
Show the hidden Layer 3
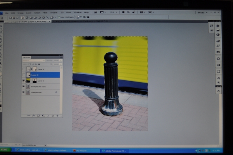coord(24,75)
